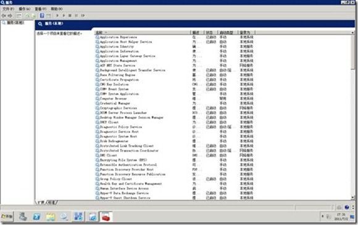
Task: Click the gear icon beside Application Experience
Action: 98,37
